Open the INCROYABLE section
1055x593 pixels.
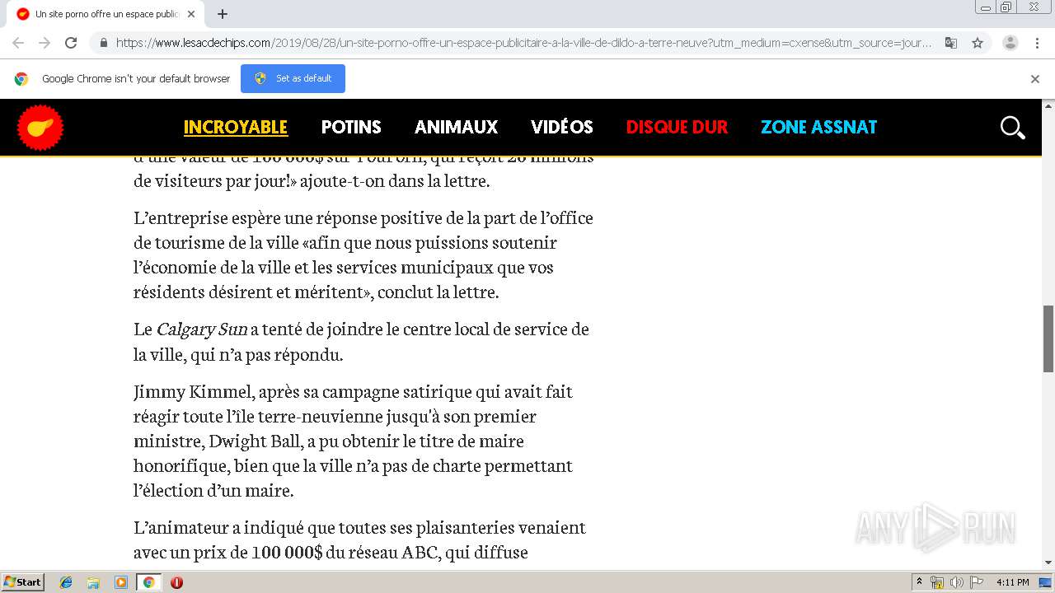236,128
